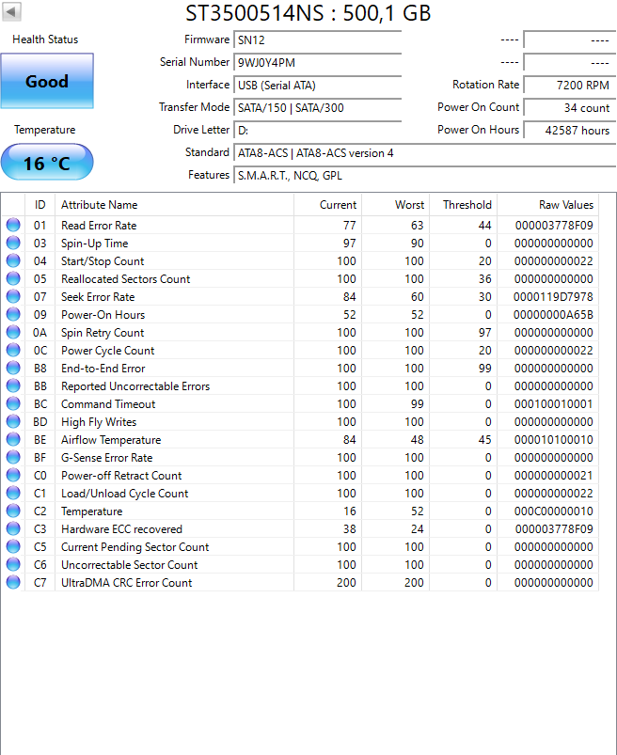Click the Drive Letter field D:
This screenshot has height=755, width=617.
(x=317, y=131)
